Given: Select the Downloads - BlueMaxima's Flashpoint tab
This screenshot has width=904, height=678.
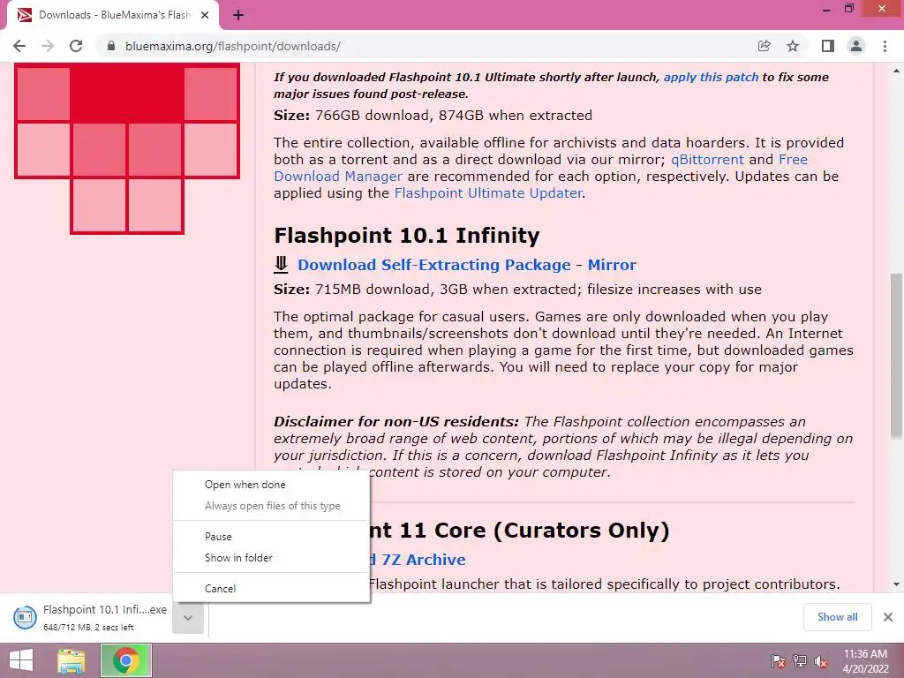Looking at the screenshot, I should coord(112,15).
